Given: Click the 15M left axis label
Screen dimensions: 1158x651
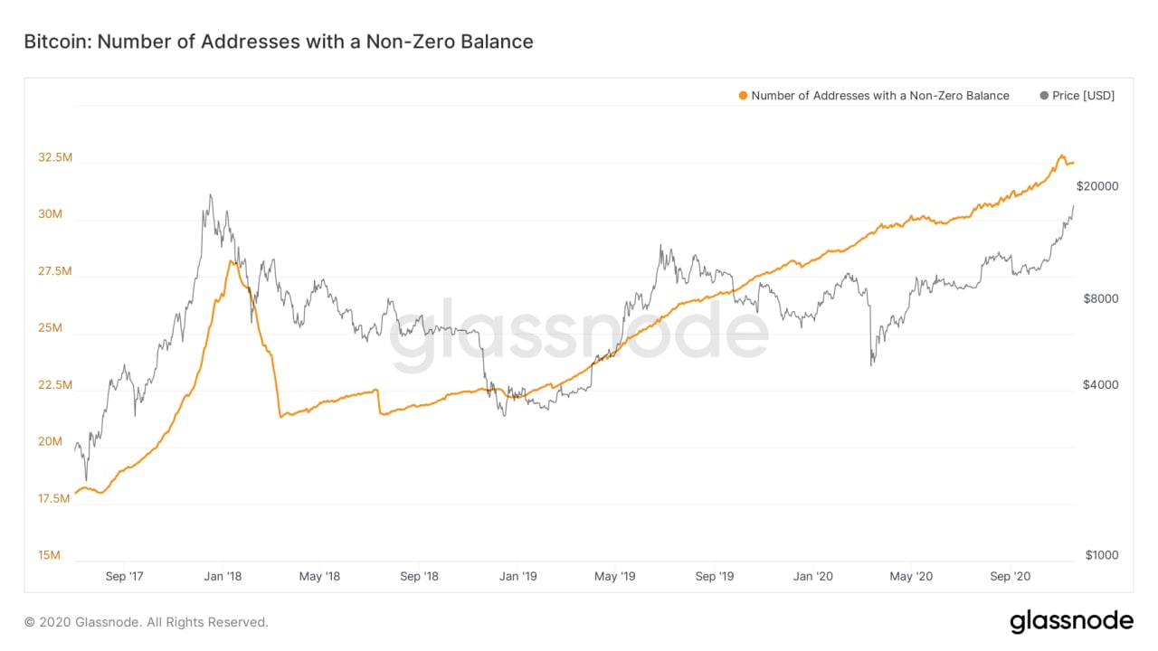Looking at the screenshot, I should [x=50, y=555].
